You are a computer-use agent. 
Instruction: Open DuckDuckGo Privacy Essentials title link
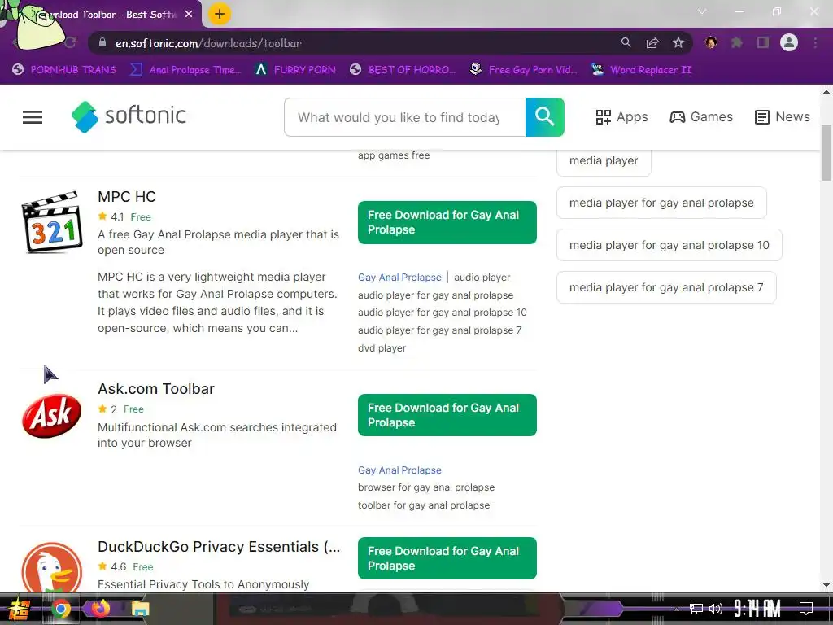(x=219, y=547)
